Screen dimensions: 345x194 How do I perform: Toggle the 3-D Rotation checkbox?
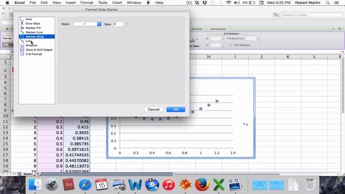pyautogui.click(x=230, y=45)
